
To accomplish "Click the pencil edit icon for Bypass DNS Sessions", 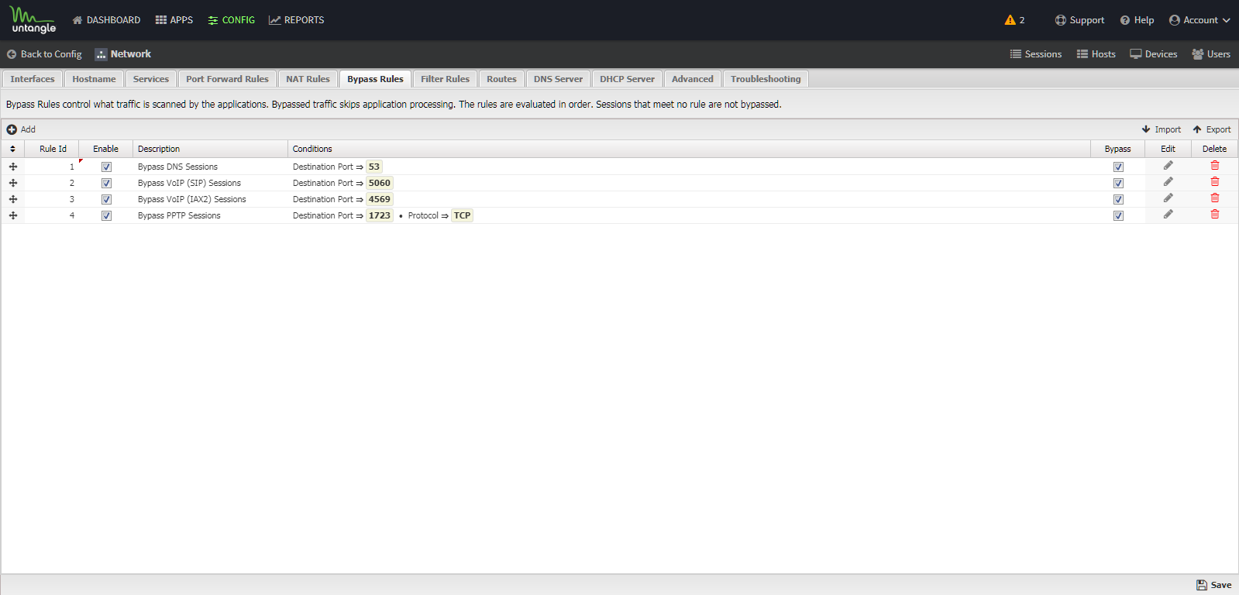I will click(x=1168, y=166).
